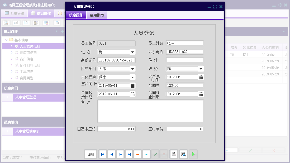Open the 性别 gender dropdown
This screenshot has height=163, width=290.
pyautogui.click(x=133, y=52)
